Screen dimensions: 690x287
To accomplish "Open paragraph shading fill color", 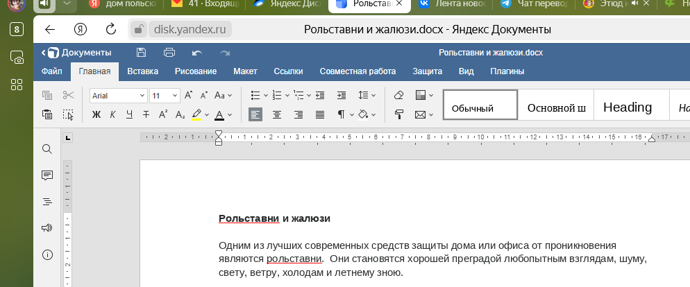I will 363,114.
